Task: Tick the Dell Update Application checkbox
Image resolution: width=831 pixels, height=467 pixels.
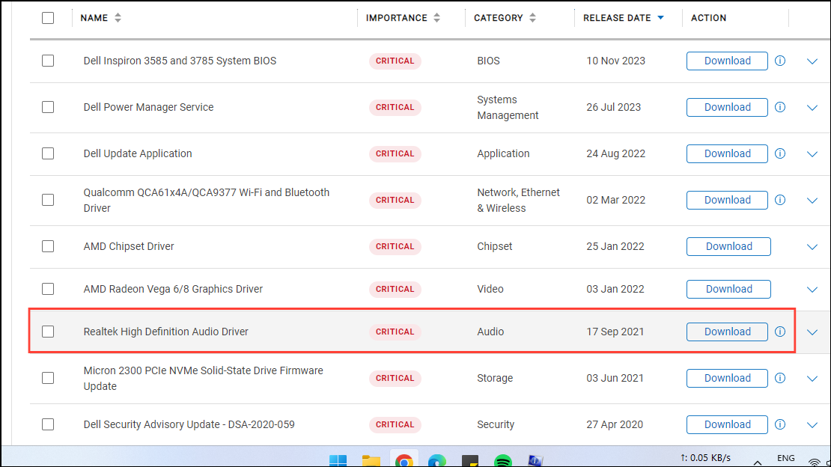Action: [x=48, y=153]
